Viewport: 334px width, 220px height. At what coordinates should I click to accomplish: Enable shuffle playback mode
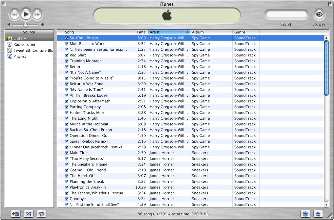coord(28,214)
